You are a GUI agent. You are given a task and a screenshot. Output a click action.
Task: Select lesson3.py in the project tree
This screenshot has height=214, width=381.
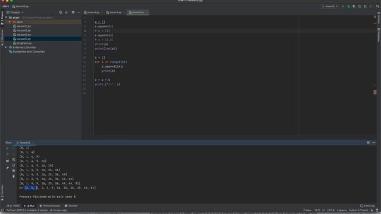[24, 30]
